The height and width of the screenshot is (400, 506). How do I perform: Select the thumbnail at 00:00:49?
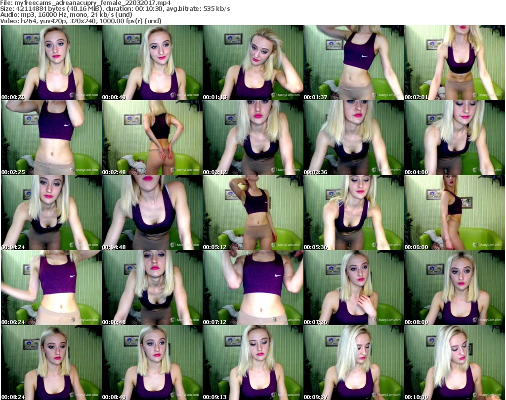point(152,63)
